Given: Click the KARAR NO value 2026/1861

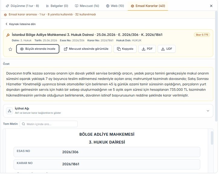Looking at the screenshot, I should 71,164.
